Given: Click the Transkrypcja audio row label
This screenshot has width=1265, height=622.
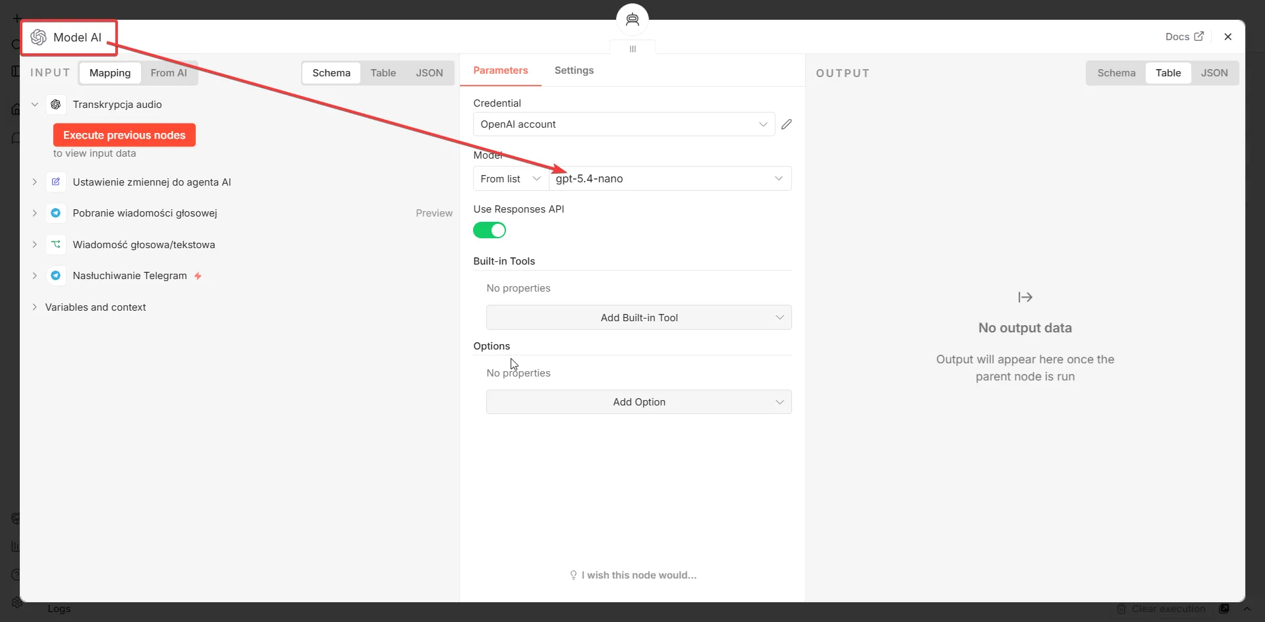Looking at the screenshot, I should 117,105.
